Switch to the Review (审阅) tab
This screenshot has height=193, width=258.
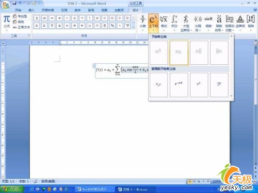91,10
